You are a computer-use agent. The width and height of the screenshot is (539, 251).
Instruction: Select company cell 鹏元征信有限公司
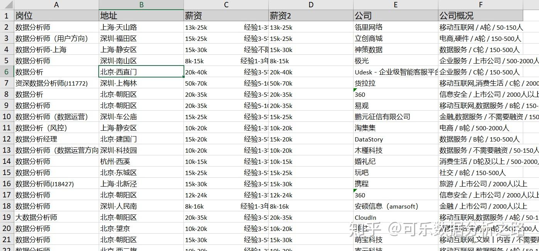(396, 116)
